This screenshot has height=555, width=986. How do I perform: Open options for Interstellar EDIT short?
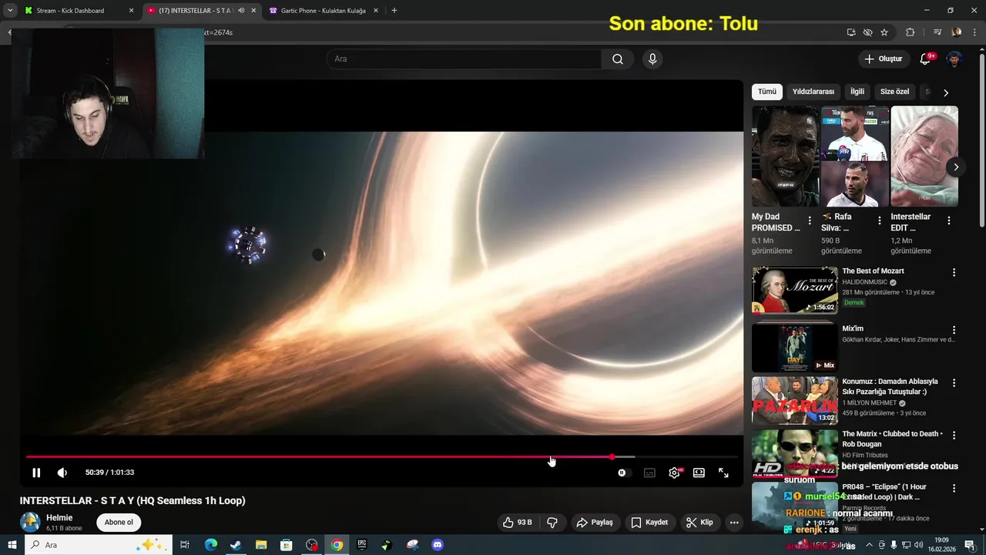(949, 220)
